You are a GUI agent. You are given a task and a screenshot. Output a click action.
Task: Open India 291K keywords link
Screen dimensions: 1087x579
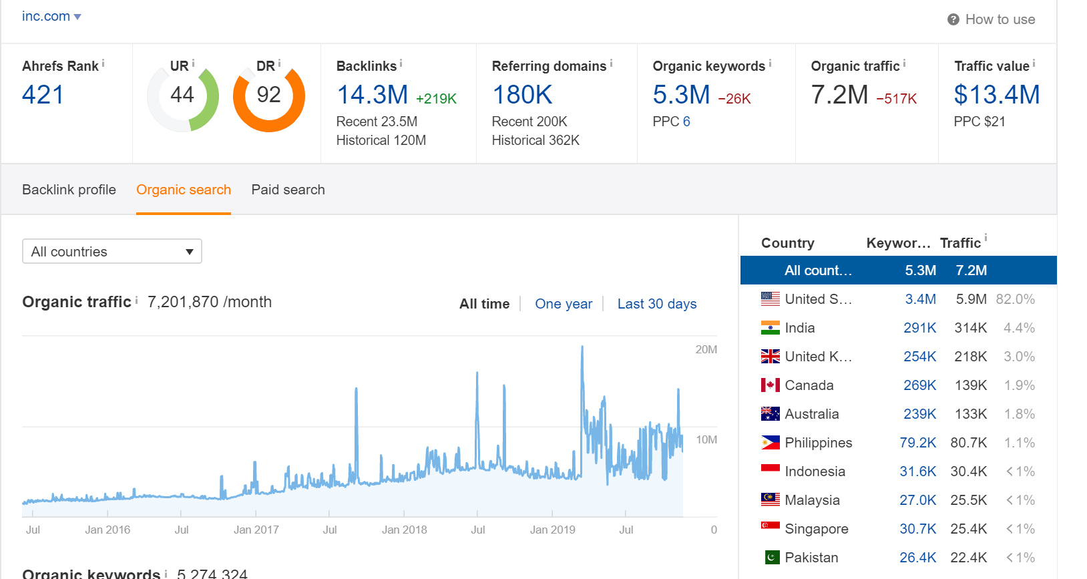(x=920, y=328)
